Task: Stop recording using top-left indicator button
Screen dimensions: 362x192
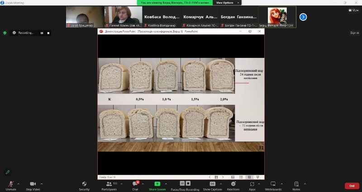Action: pyautogui.click(x=48, y=33)
